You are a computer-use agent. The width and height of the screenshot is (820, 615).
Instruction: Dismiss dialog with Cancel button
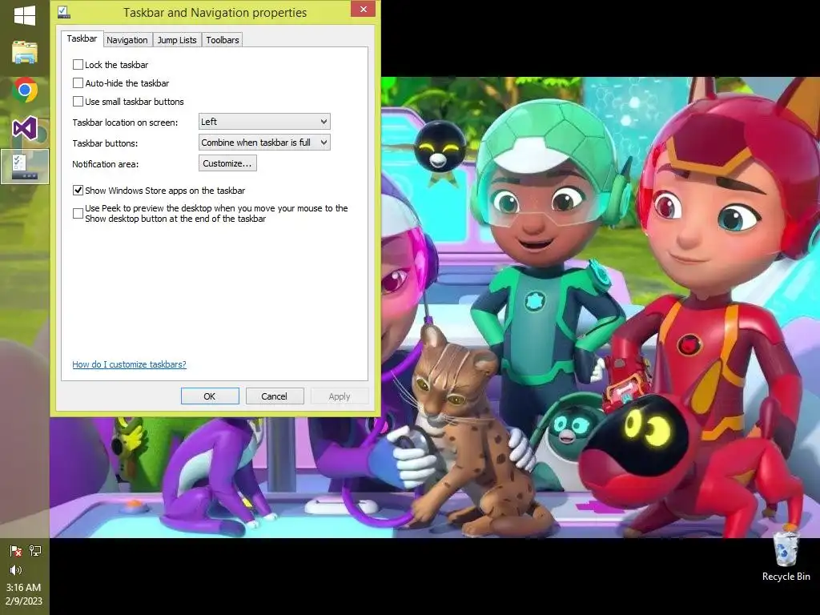tap(275, 396)
